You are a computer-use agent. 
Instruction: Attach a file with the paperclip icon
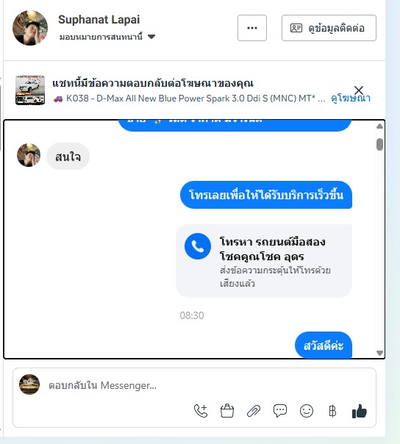click(254, 411)
